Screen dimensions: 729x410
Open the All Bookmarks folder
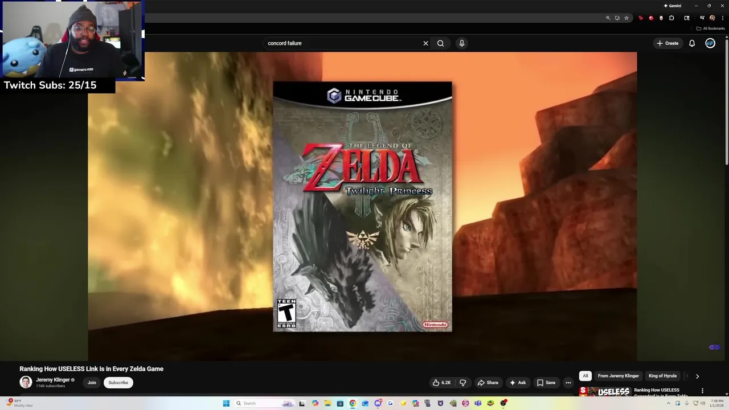(710, 28)
